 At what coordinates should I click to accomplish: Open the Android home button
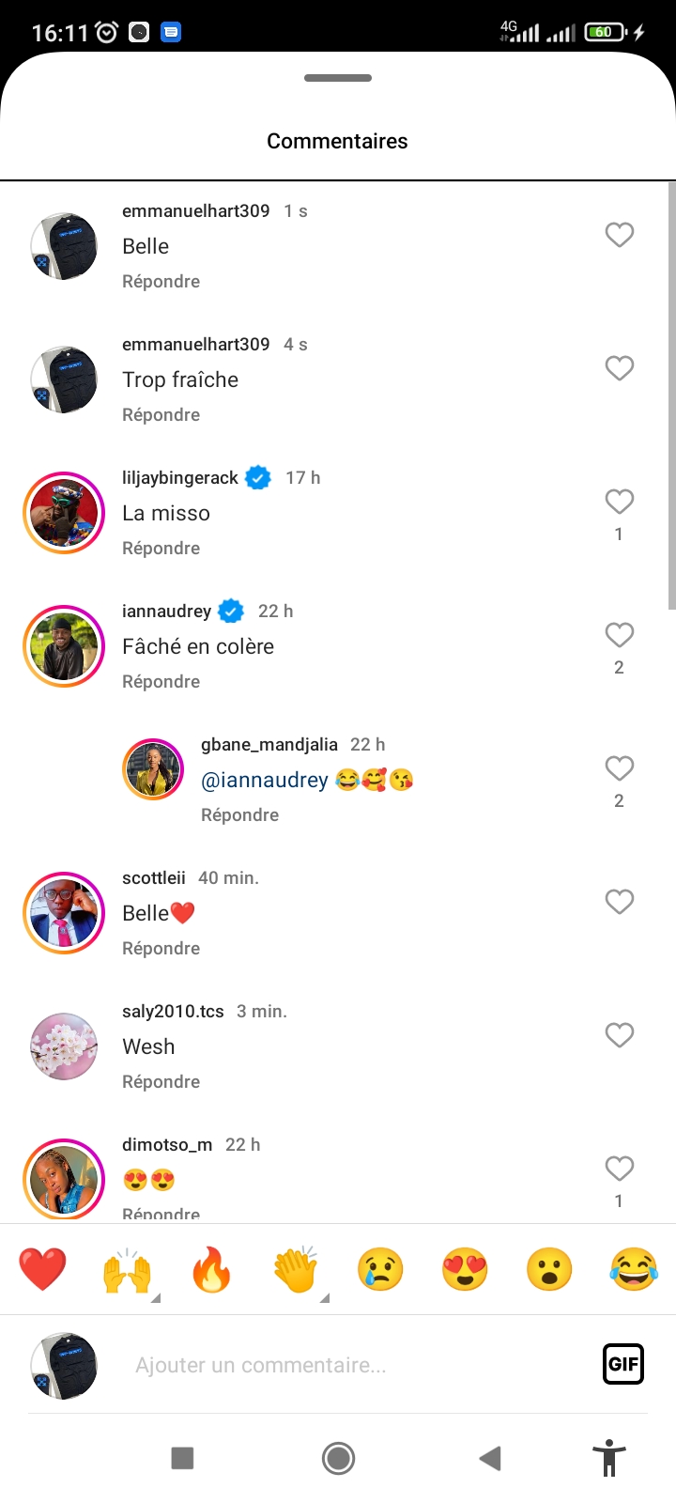pos(338,1458)
